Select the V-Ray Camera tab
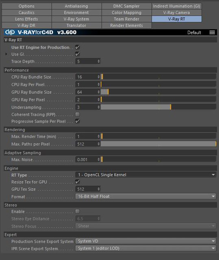219x260 pixels. (x=177, y=13)
